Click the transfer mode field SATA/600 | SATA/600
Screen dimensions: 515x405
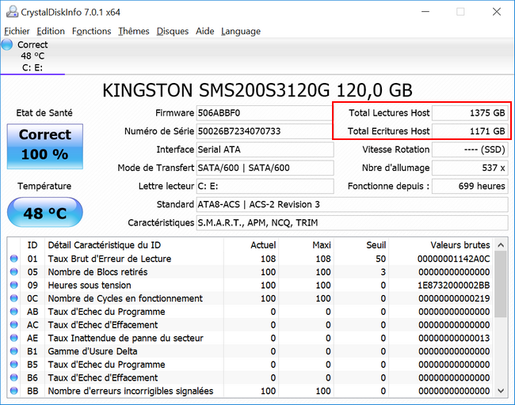[265, 168]
